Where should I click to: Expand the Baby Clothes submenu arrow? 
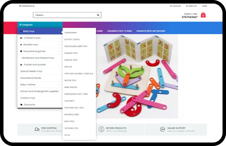click(58, 84)
